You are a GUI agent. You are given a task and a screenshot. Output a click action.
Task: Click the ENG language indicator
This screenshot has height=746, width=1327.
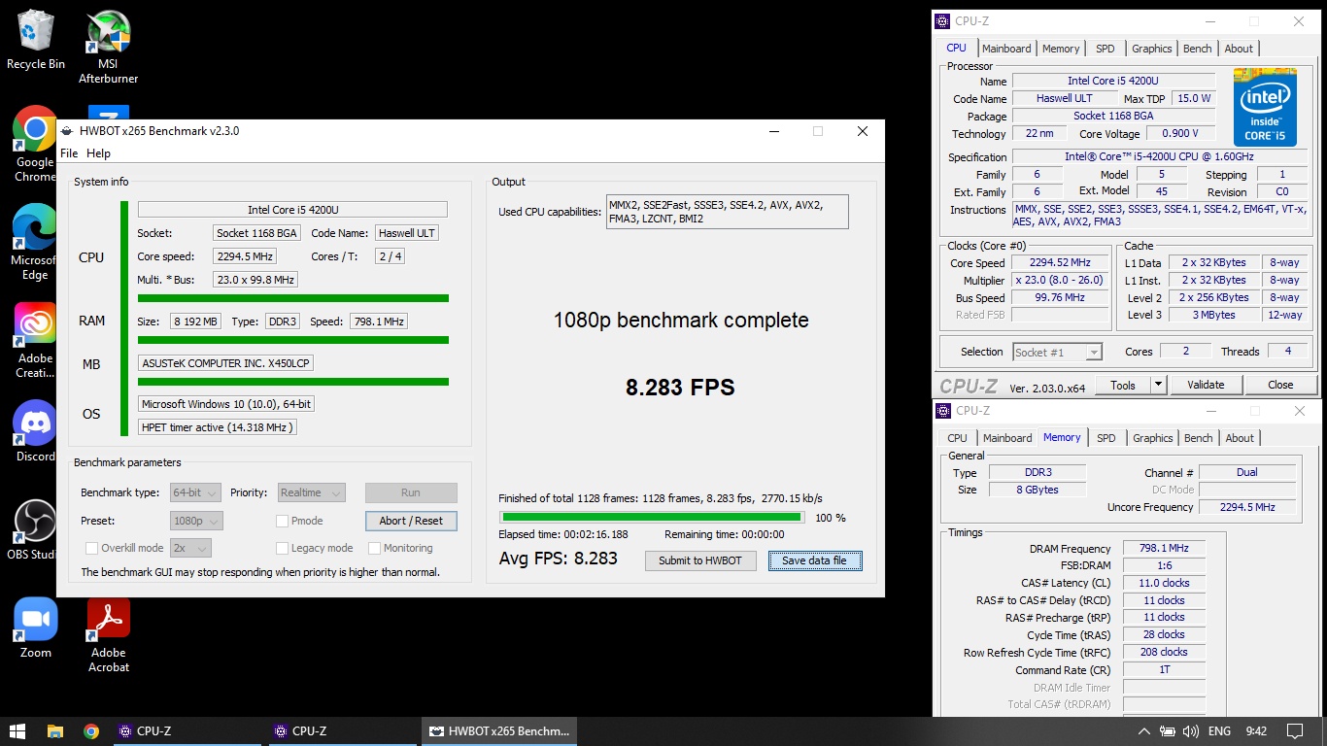(1219, 731)
